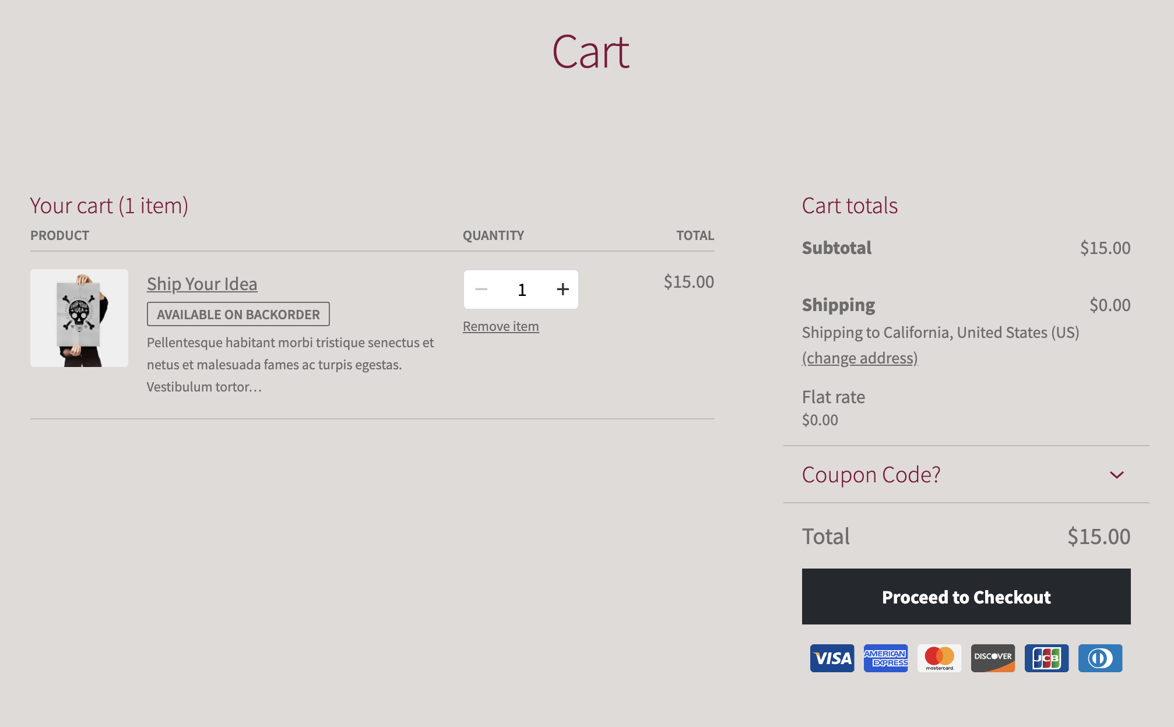Click the American Express payment icon
This screenshot has height=727, width=1174.
coord(885,658)
